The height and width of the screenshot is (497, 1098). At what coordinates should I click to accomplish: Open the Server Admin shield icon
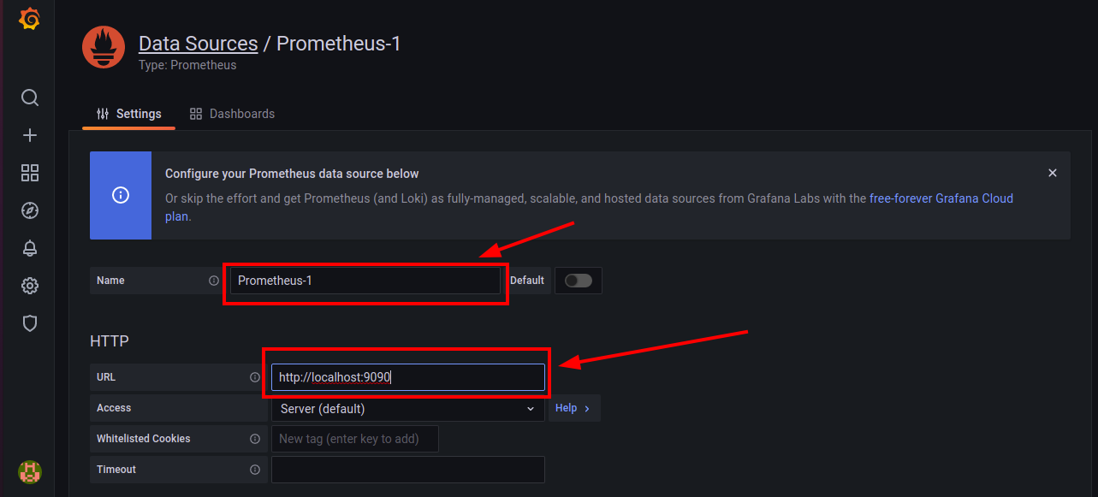(30, 323)
